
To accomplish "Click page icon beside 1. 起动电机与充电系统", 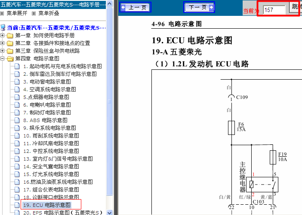I will pyautogui.click(x=17, y=66).
